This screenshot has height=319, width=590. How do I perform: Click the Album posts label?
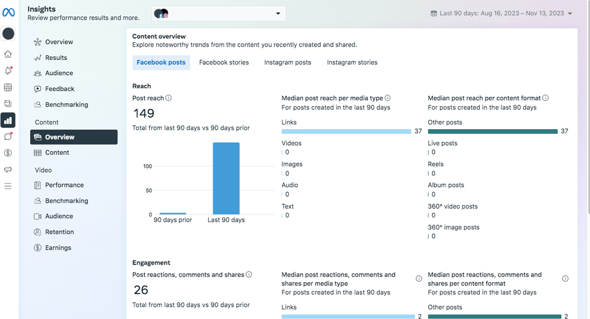point(446,185)
